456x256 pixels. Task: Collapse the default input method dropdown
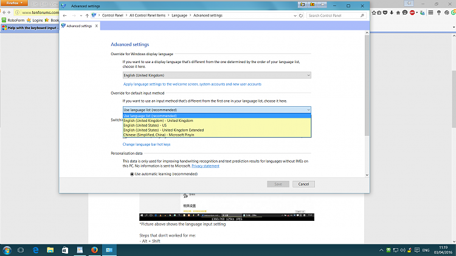pos(308,110)
